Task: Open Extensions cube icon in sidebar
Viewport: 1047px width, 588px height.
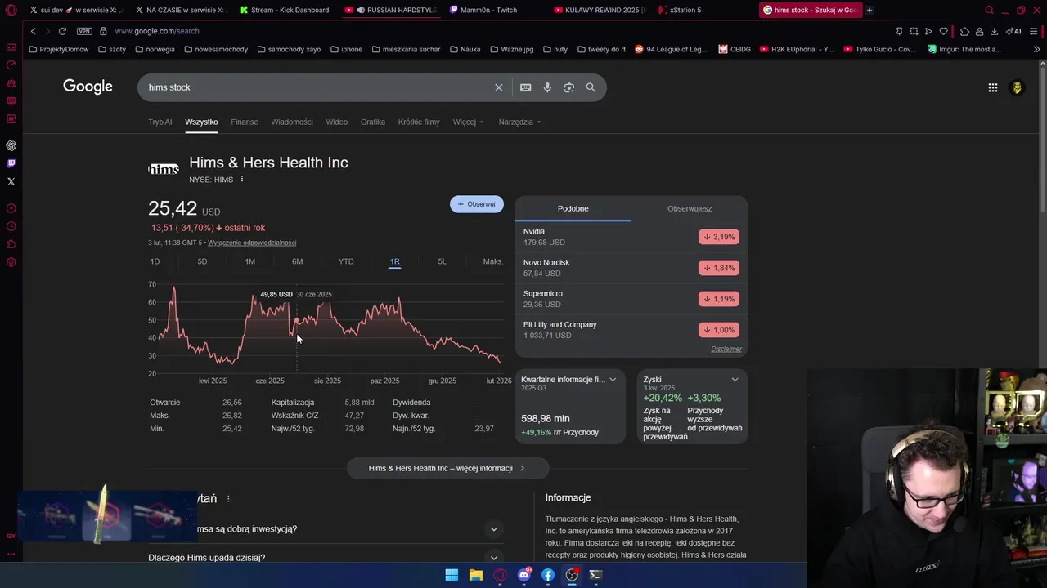Action: coord(11,244)
